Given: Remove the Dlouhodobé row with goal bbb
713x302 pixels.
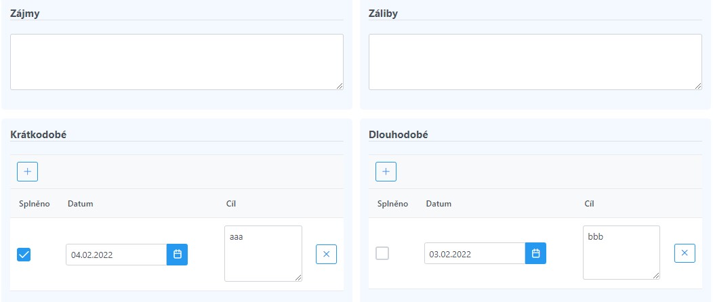Looking at the screenshot, I should 685,253.
